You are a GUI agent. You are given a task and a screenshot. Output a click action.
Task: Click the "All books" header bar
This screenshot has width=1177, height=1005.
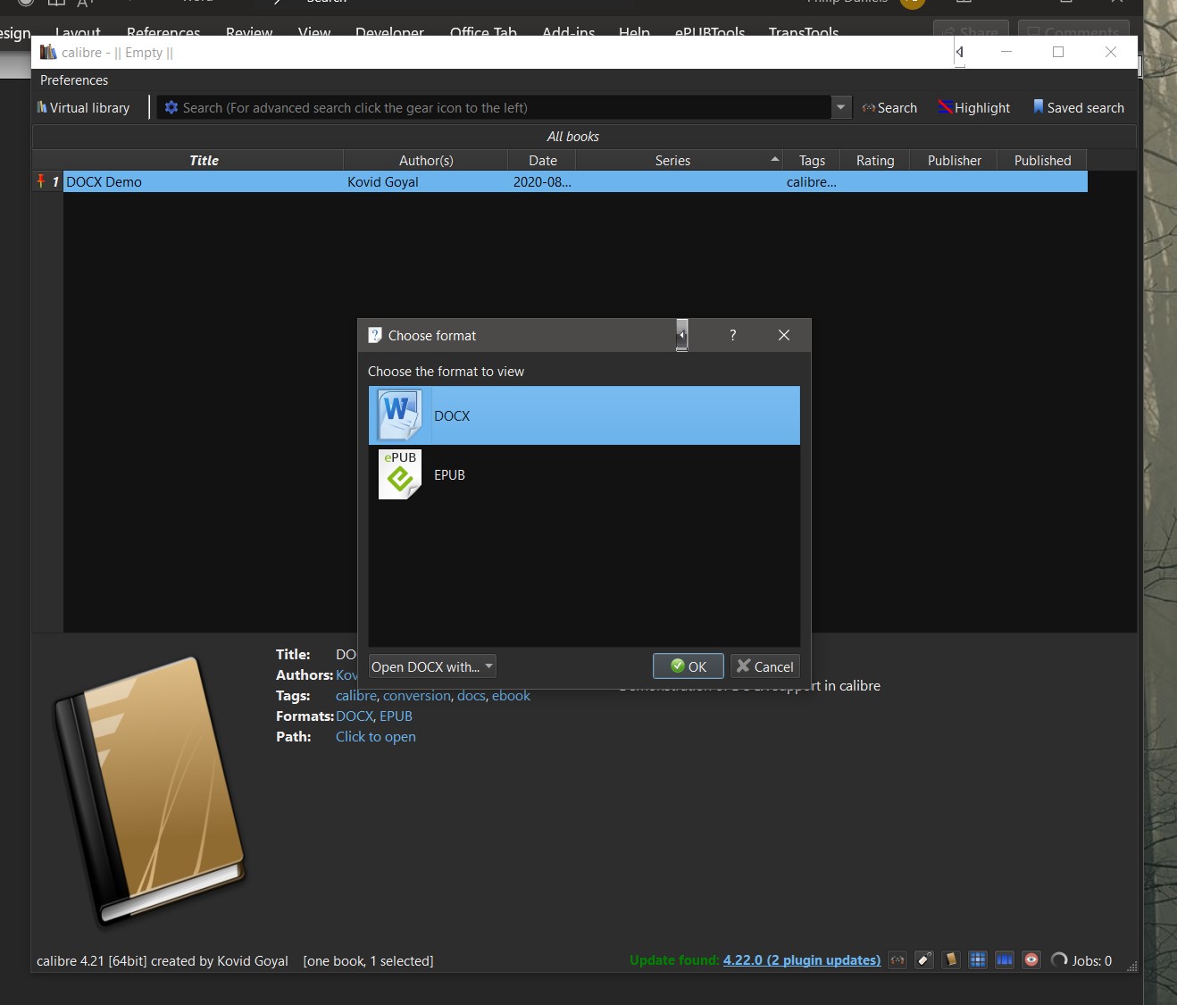pos(584,137)
